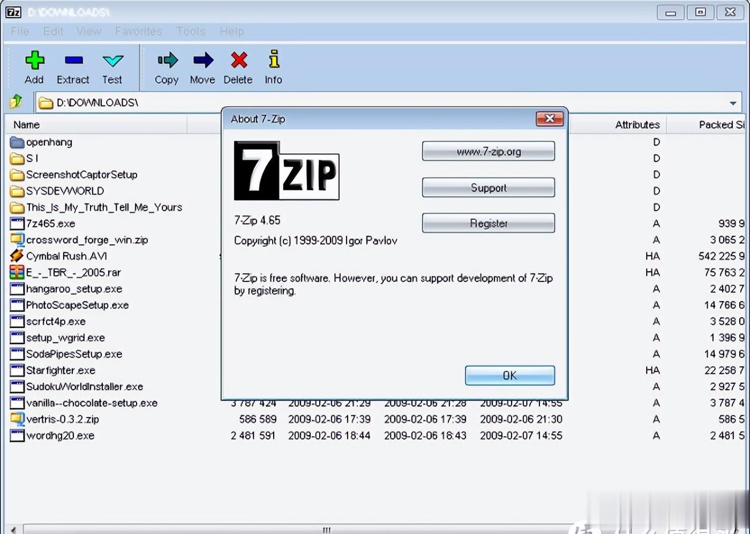Image resolution: width=750 pixels, height=534 pixels.
Task: Run Test using the checkmark toolbar icon
Action: (x=112, y=61)
